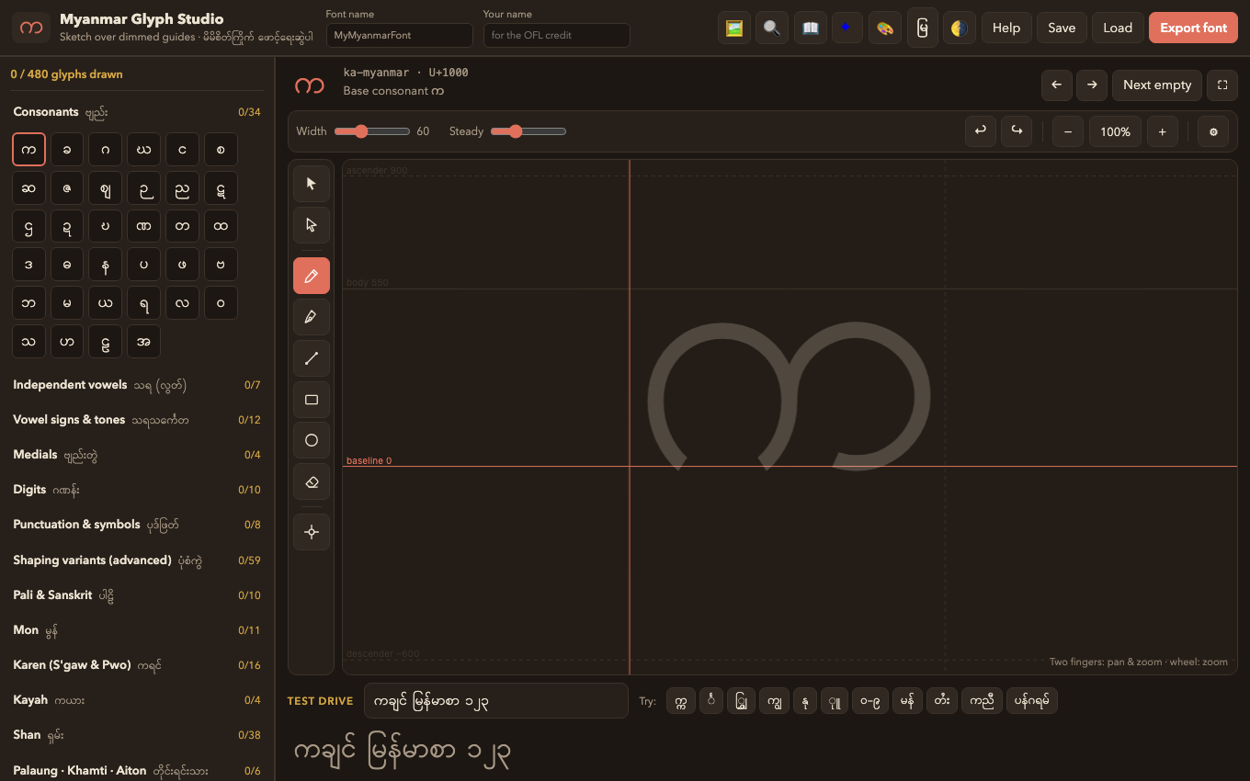Viewport: 1250px width, 781px height.
Task: Zoom out the drawing canvas
Action: point(1068,131)
